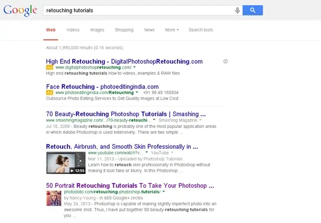Switch to the News tab
321x223 pixels.
tap(149, 30)
